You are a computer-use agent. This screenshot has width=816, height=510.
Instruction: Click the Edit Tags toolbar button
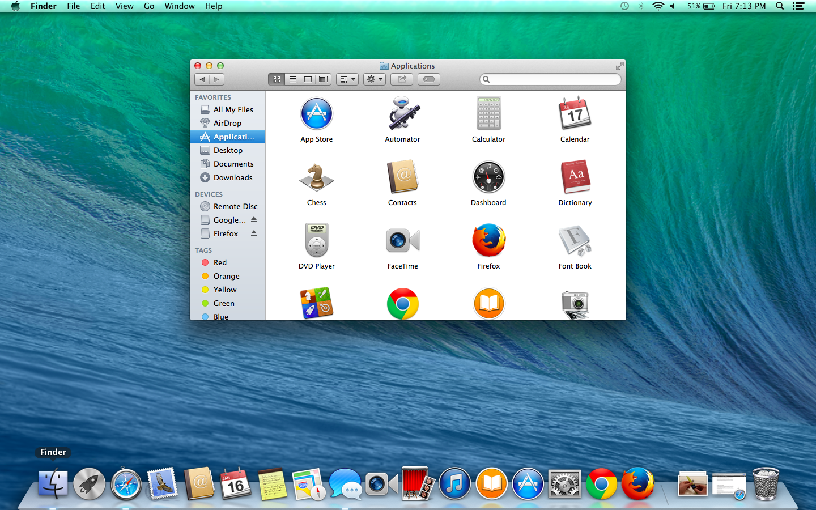click(429, 79)
